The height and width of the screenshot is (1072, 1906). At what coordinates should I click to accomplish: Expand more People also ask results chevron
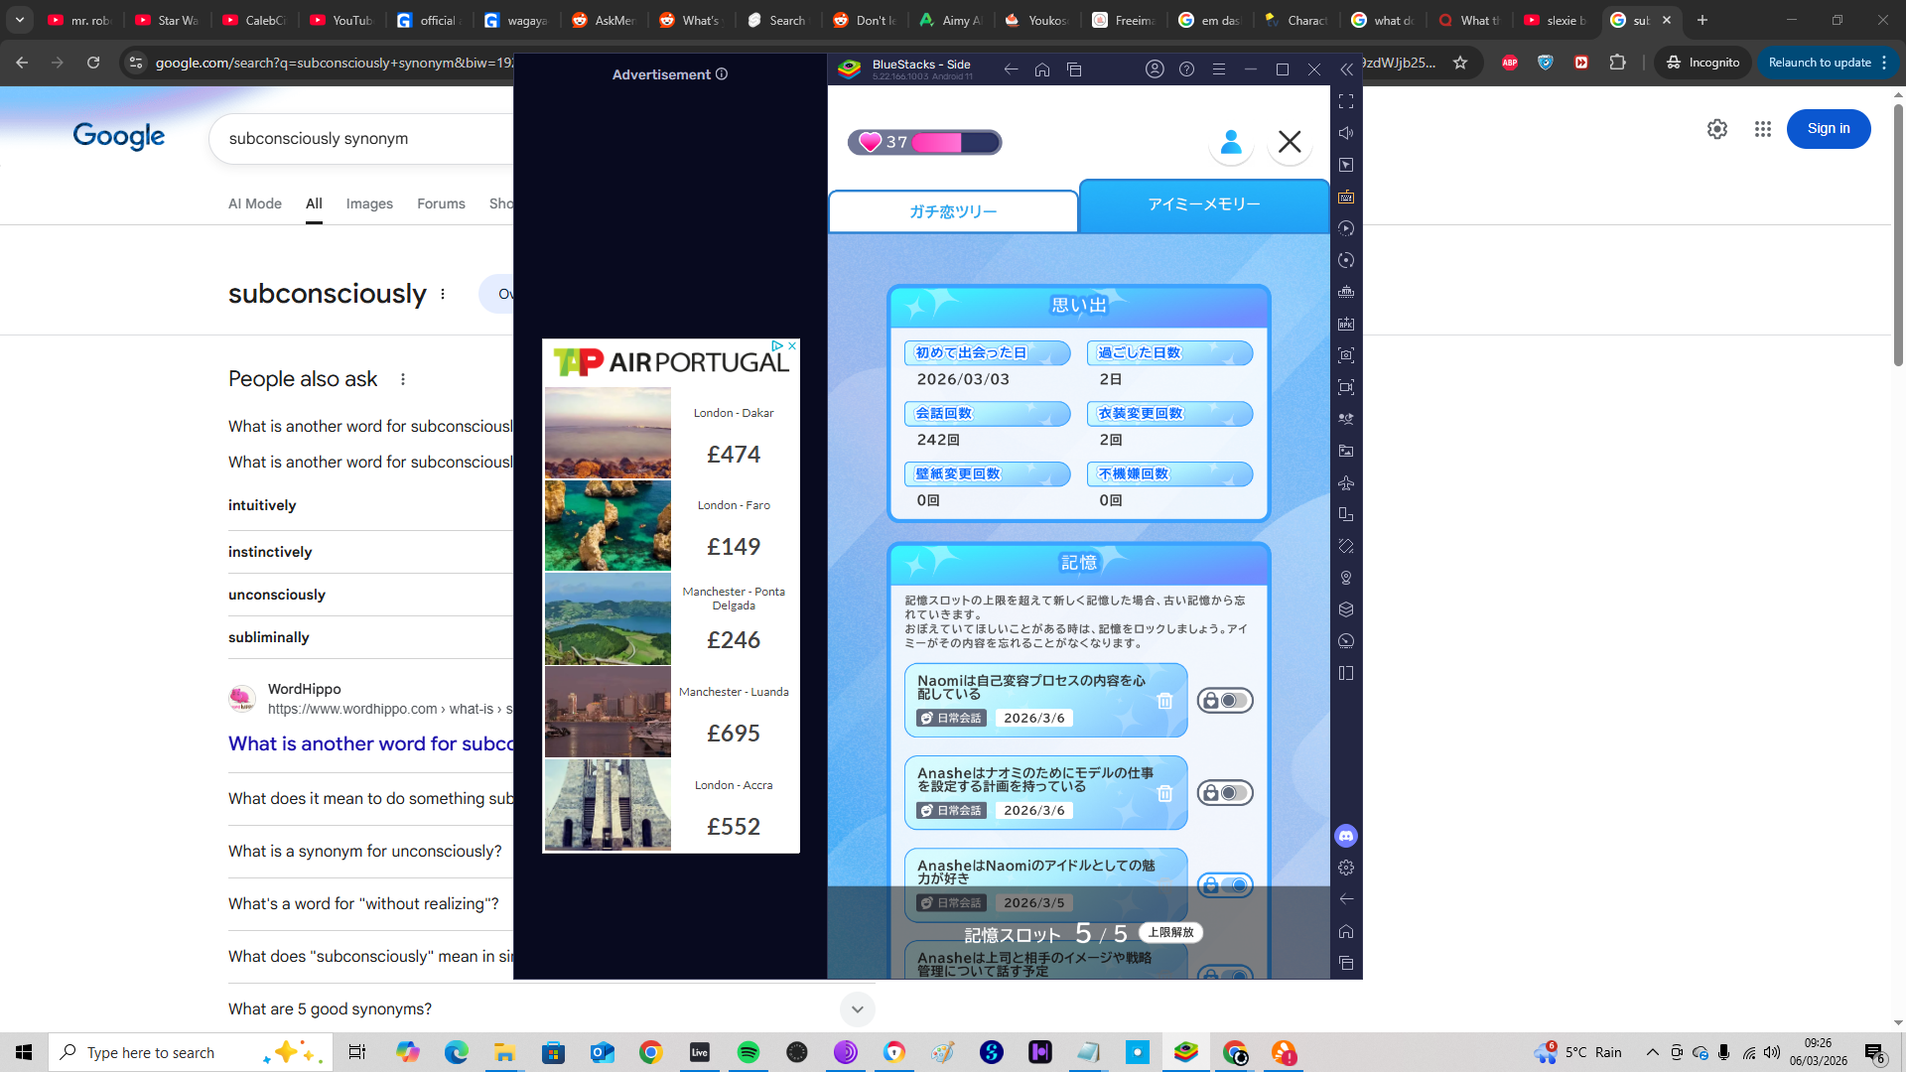(857, 1009)
